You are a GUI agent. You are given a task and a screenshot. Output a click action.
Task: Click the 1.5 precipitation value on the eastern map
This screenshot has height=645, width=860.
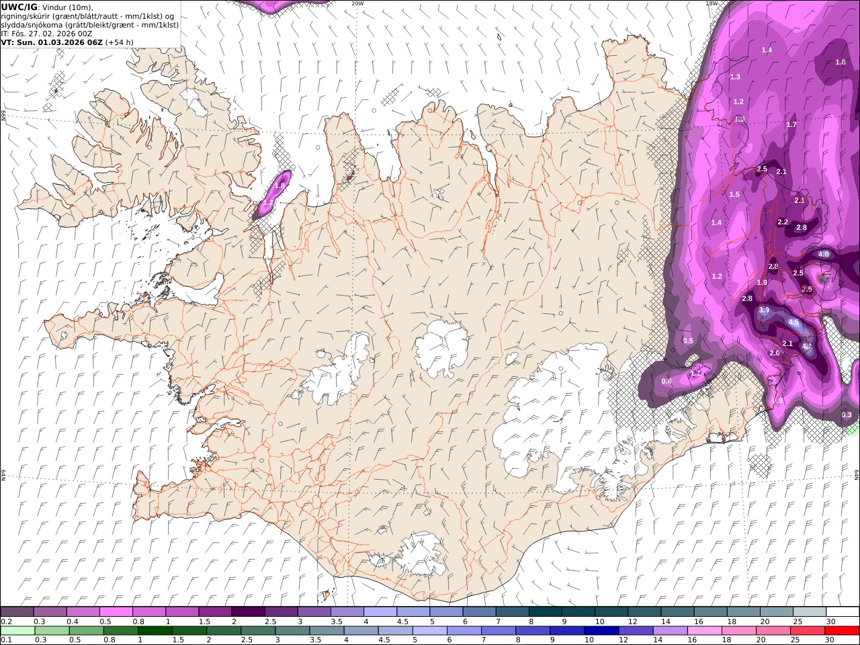click(x=734, y=195)
